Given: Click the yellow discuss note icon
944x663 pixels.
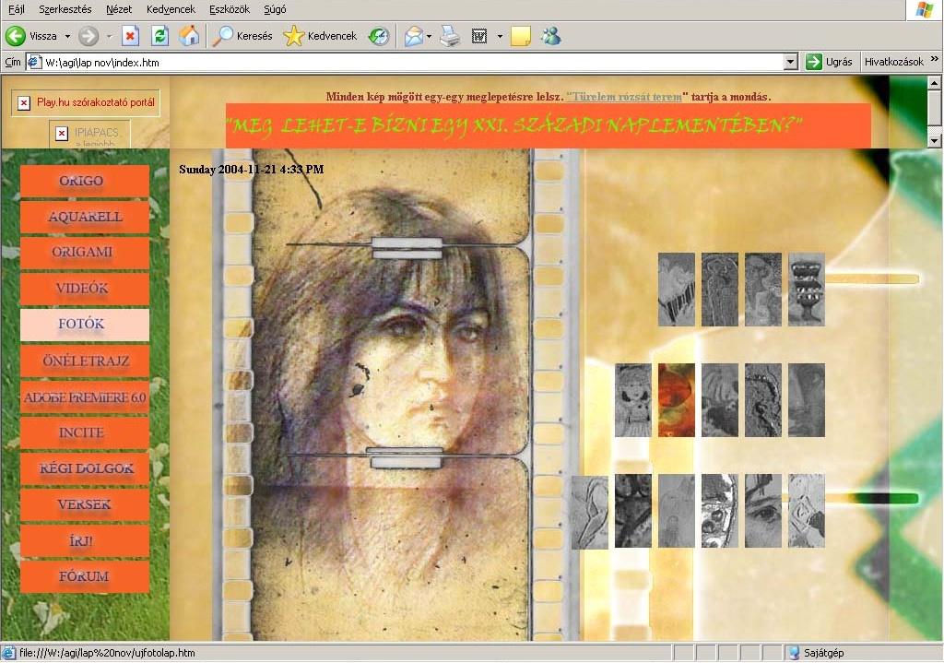Looking at the screenshot, I should [520, 36].
